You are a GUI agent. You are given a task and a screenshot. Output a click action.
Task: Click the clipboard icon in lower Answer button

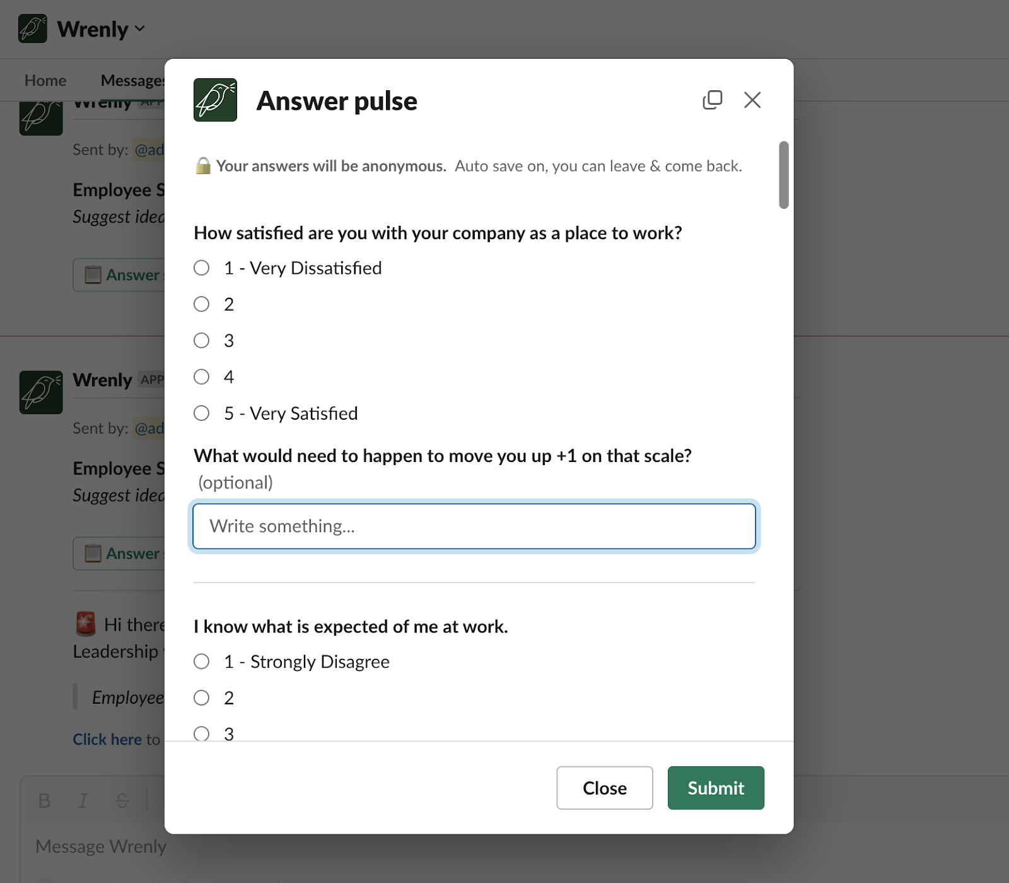(x=93, y=554)
